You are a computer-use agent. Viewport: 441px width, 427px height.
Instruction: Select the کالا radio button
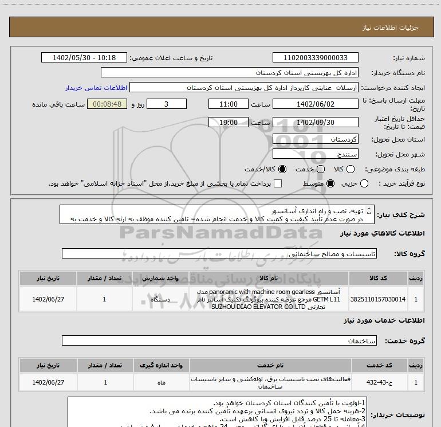tap(351, 169)
